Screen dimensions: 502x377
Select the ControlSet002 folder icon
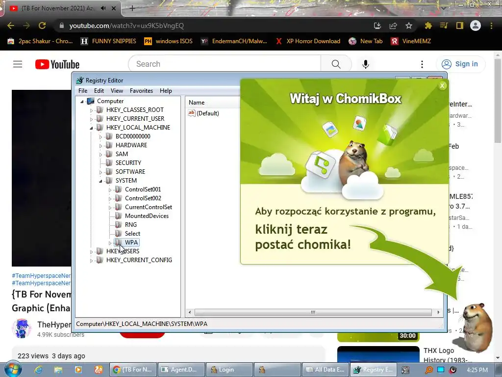coord(118,198)
